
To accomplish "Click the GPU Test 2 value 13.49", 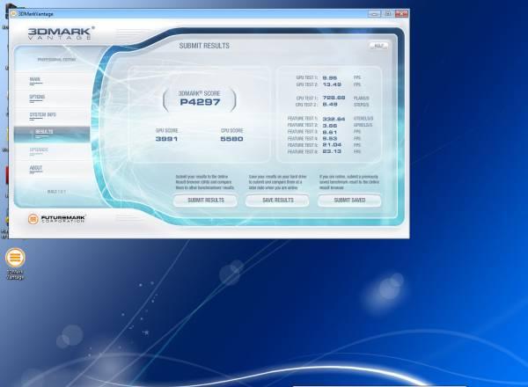I will [x=332, y=84].
